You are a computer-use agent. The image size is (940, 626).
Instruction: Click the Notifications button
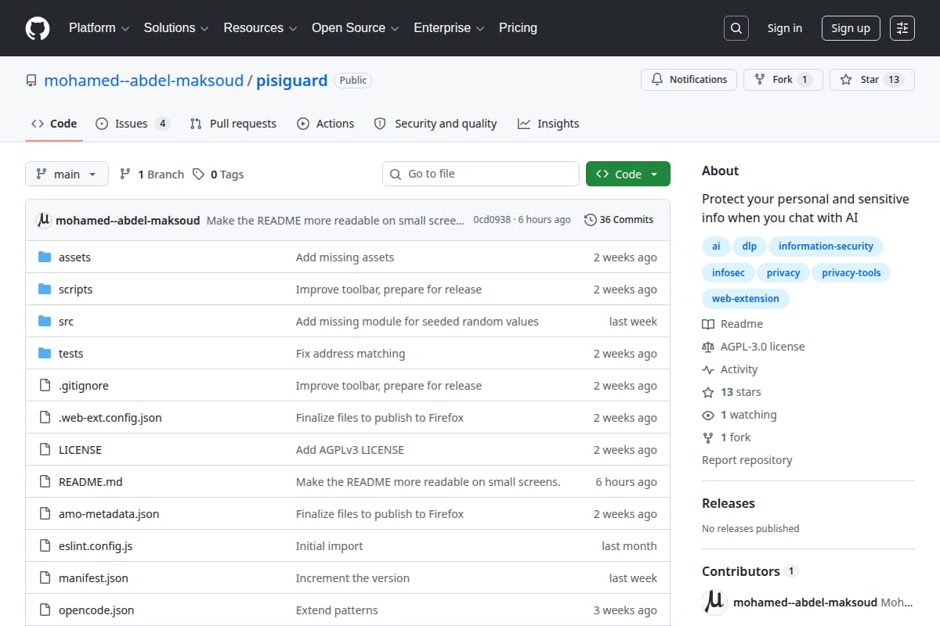pyautogui.click(x=689, y=80)
